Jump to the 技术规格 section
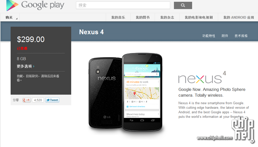 point(241,36)
